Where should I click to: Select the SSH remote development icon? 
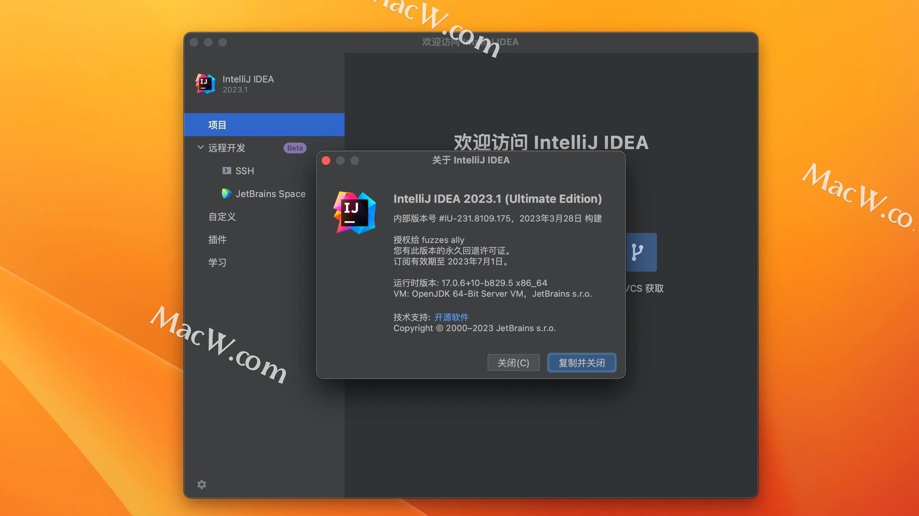(227, 171)
